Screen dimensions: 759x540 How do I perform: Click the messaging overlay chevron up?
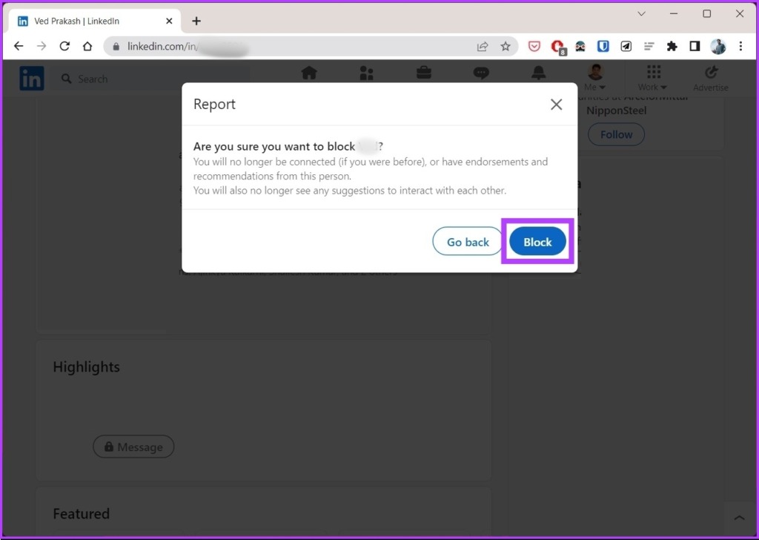pyautogui.click(x=739, y=518)
